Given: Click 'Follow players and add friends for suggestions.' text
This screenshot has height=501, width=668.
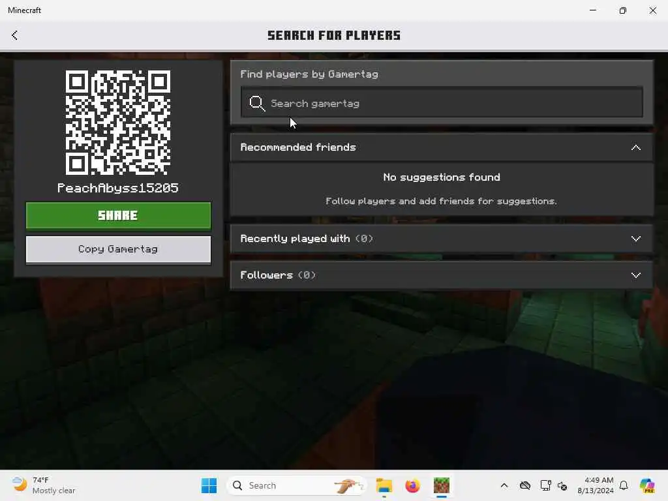Looking at the screenshot, I should (x=441, y=201).
